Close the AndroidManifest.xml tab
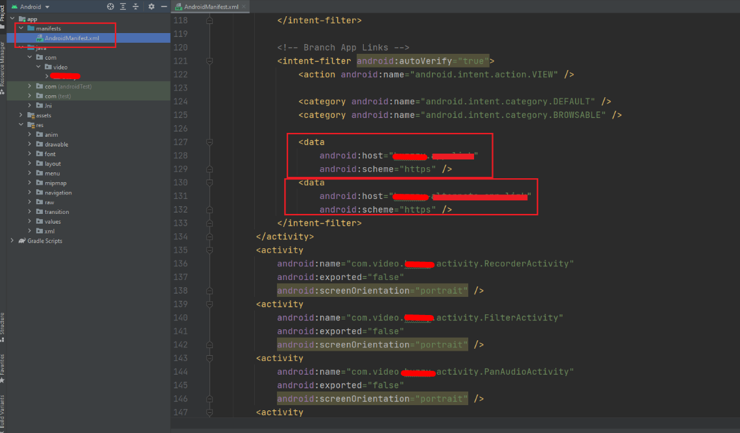 (x=243, y=6)
